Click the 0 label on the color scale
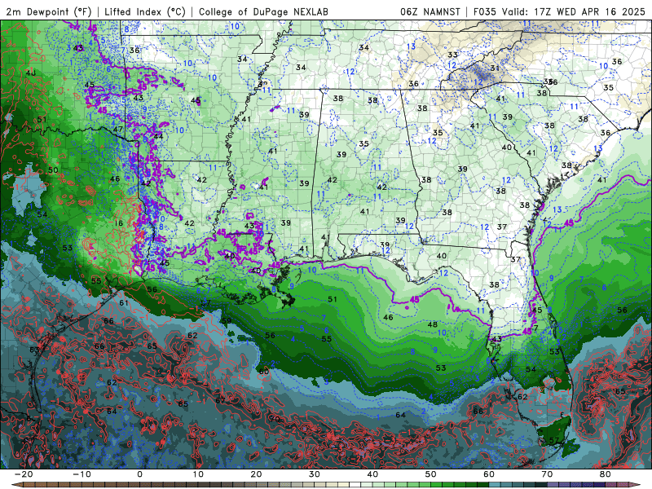 139,474
